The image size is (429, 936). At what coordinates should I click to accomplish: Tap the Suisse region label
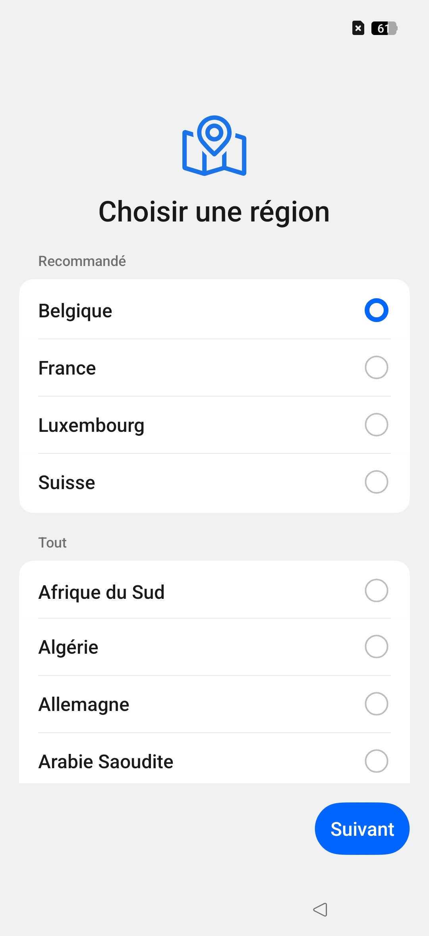click(x=67, y=483)
